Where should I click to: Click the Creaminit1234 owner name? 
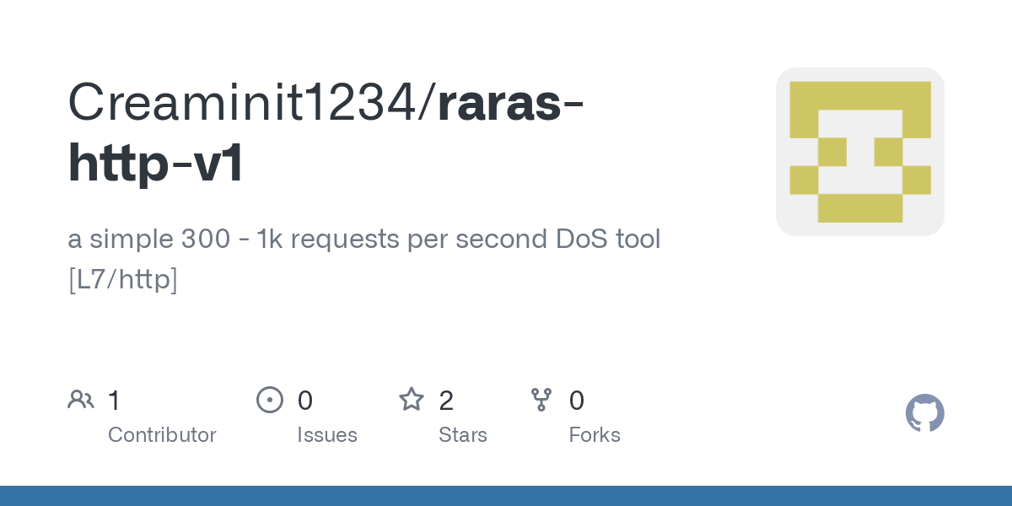[250, 103]
